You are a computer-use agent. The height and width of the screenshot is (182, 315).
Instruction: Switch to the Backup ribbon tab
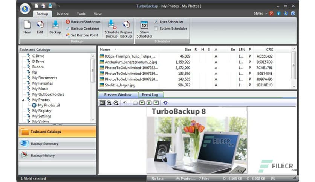pos(42,14)
